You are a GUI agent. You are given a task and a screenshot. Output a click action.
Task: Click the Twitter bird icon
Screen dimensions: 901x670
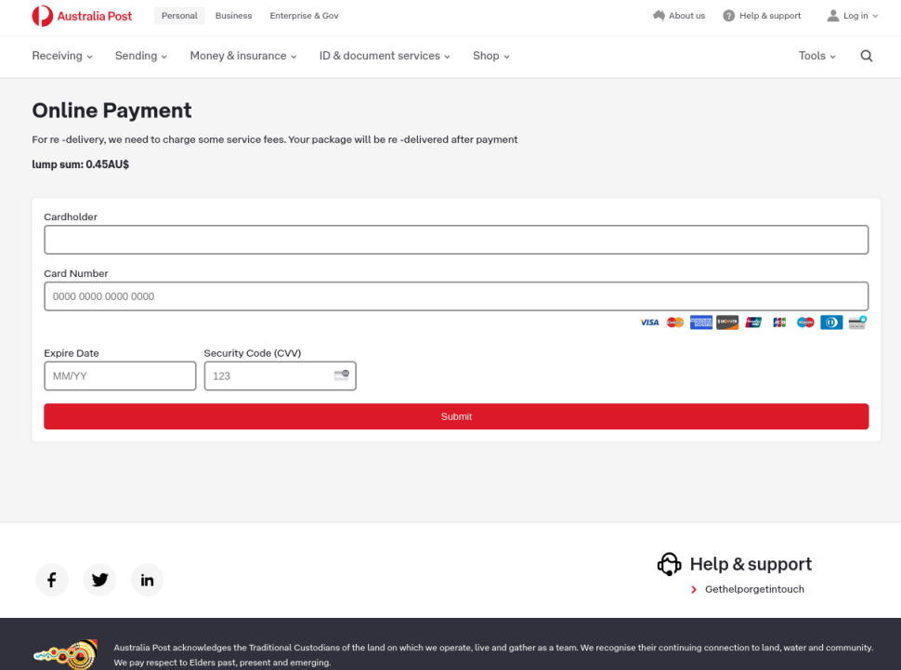tap(99, 580)
